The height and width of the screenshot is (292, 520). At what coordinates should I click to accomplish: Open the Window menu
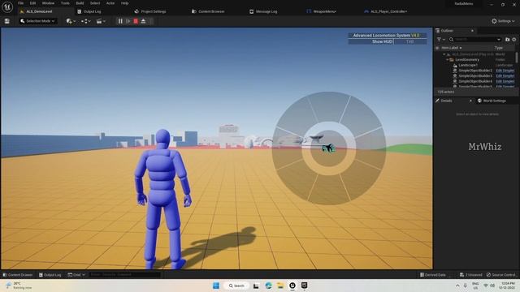click(48, 3)
